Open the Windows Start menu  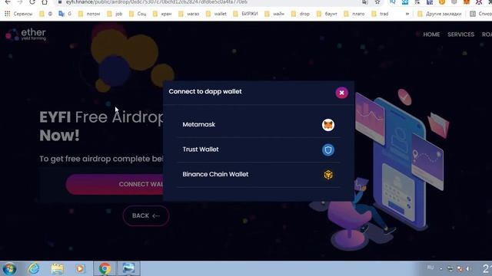(9, 268)
